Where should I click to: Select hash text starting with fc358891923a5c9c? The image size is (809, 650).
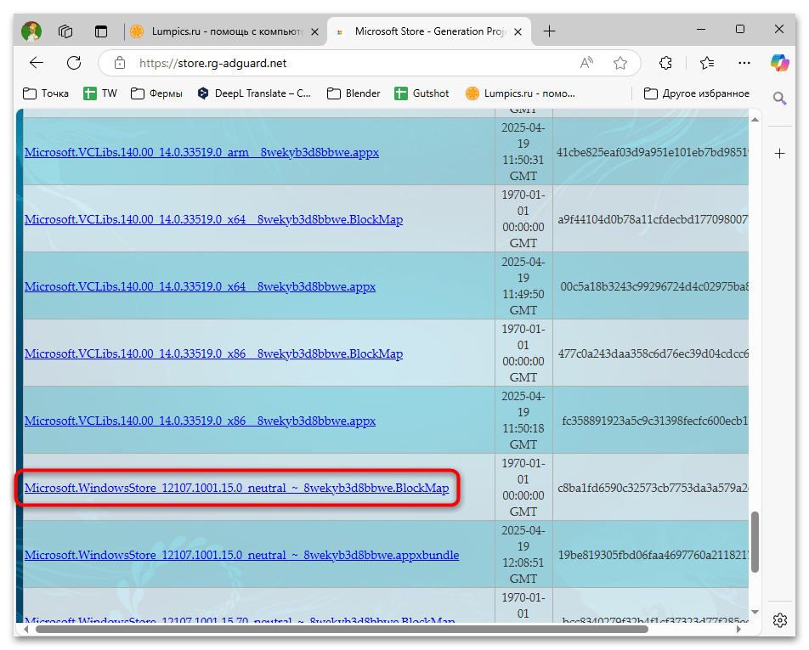click(x=654, y=421)
